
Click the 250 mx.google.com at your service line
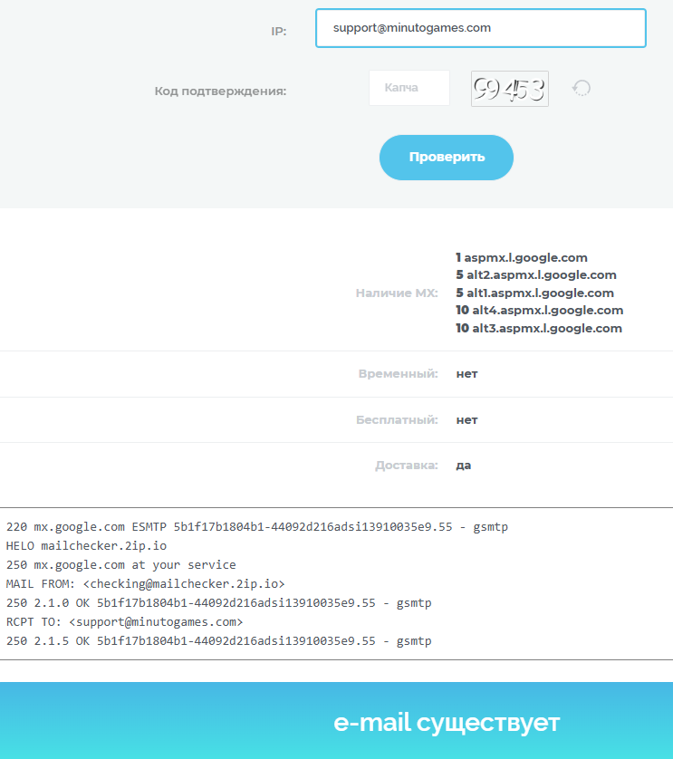click(121, 565)
